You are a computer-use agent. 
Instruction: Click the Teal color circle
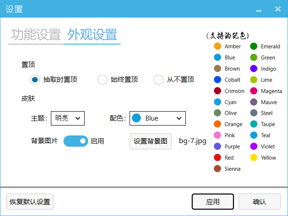click(254, 135)
